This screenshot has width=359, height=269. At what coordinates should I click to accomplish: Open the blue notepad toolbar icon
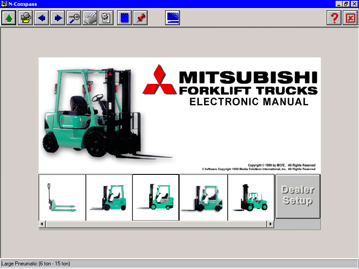[125, 17]
